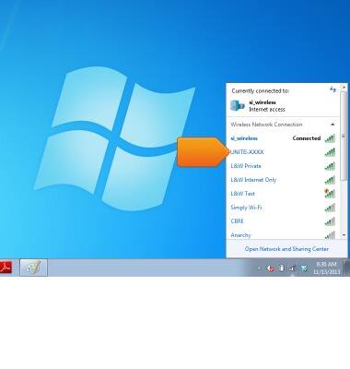The height and width of the screenshot is (369, 350).
Task: Select the L&W Internet Only network
Action: pos(283,180)
